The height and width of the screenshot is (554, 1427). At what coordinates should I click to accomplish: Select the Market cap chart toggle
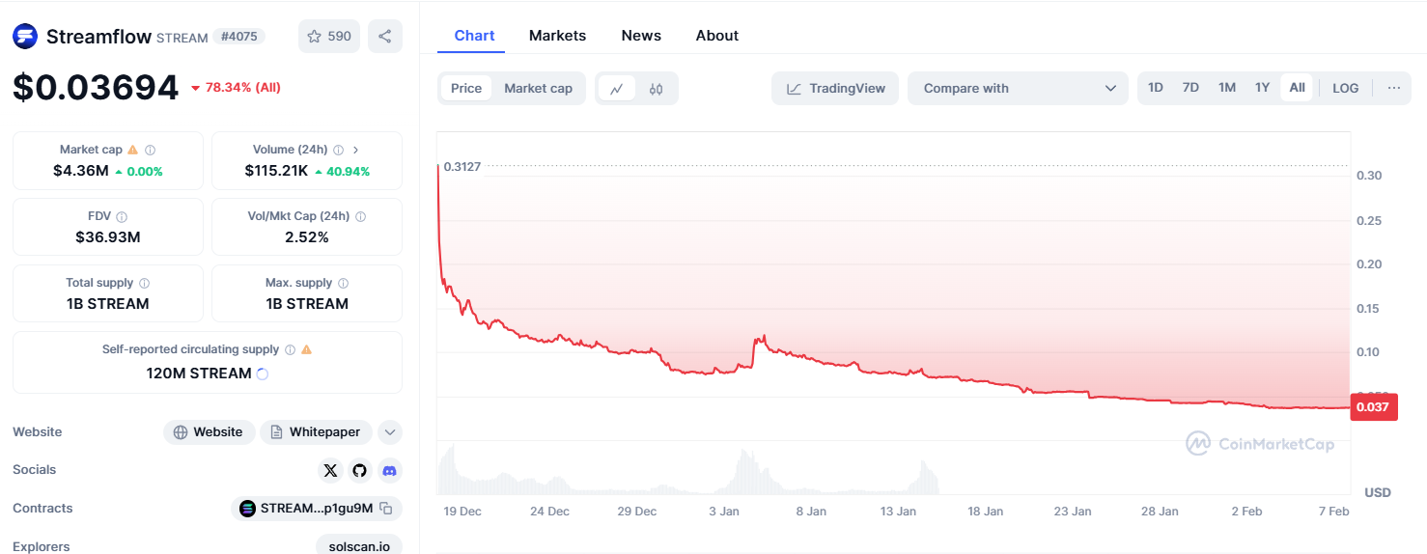coord(539,88)
